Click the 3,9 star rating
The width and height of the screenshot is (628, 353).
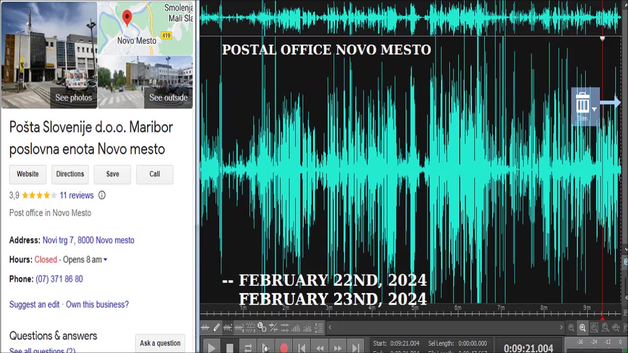point(33,195)
